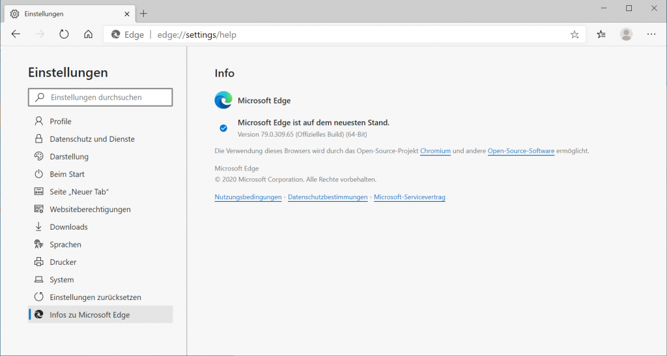
Task: Add this page to favorites star
Action: pyautogui.click(x=575, y=35)
